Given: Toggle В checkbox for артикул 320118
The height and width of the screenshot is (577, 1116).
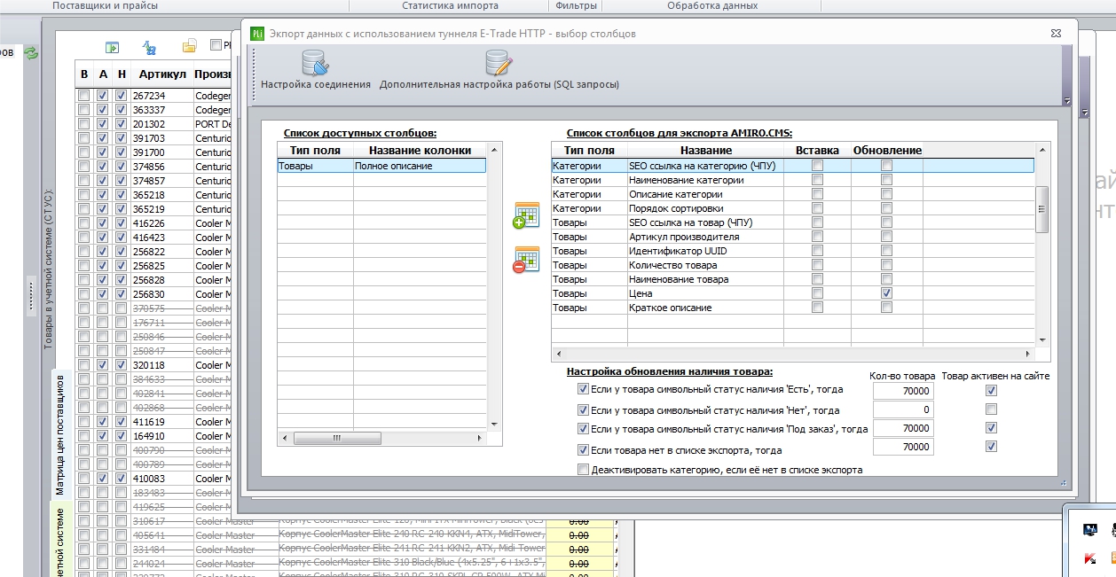Looking at the screenshot, I should click(83, 365).
